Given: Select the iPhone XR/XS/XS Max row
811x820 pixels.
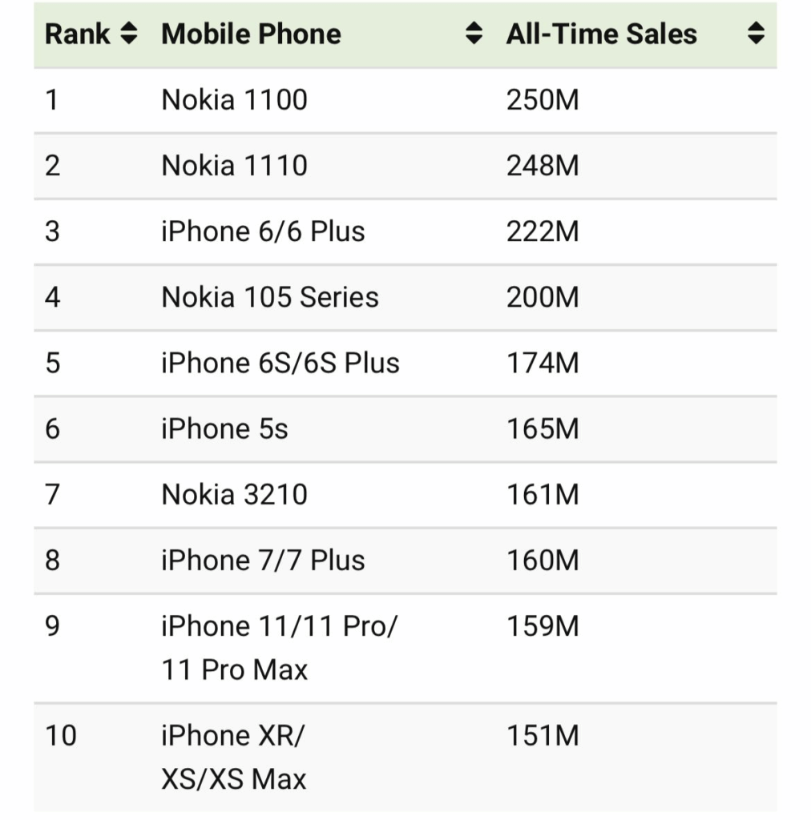Looking at the screenshot, I should 233,757.
